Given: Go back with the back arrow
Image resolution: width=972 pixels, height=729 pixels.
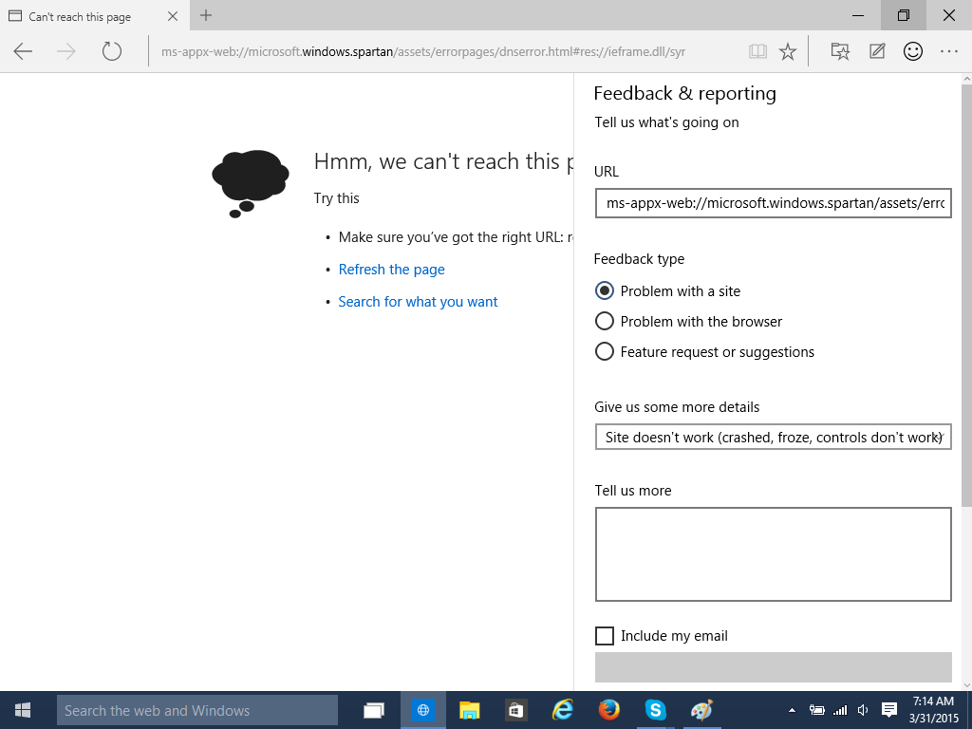Looking at the screenshot, I should [x=23, y=51].
